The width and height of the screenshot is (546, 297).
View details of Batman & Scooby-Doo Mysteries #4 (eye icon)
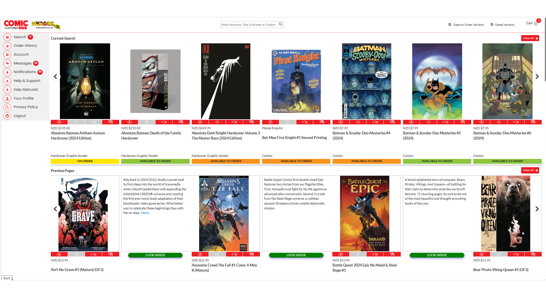click(x=341, y=122)
